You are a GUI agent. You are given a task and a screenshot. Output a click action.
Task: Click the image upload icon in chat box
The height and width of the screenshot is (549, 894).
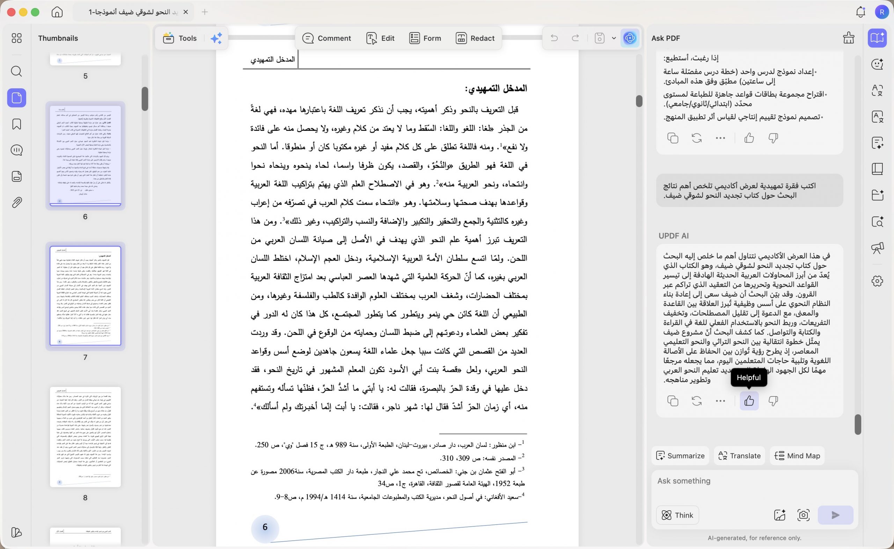(x=779, y=515)
